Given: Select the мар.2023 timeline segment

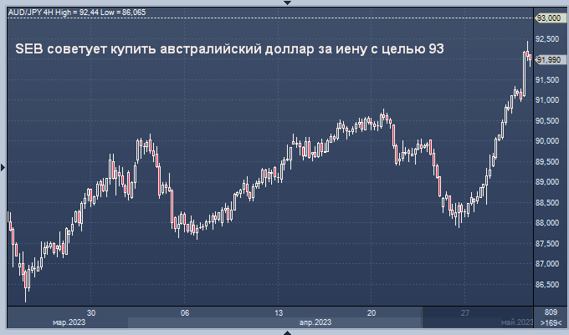Looking at the screenshot, I should (67, 322).
